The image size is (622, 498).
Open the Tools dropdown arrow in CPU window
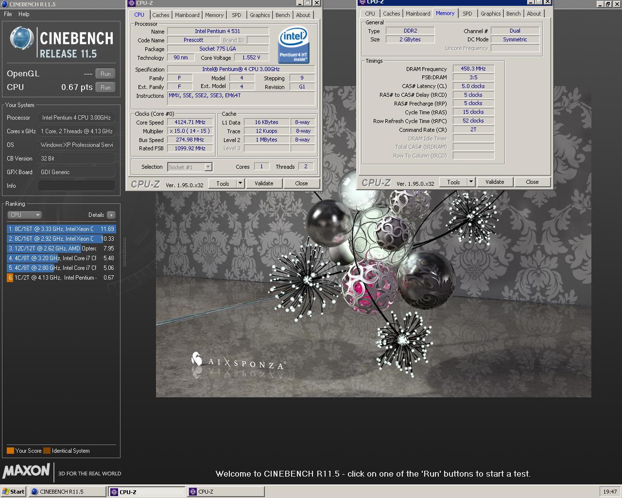click(240, 183)
